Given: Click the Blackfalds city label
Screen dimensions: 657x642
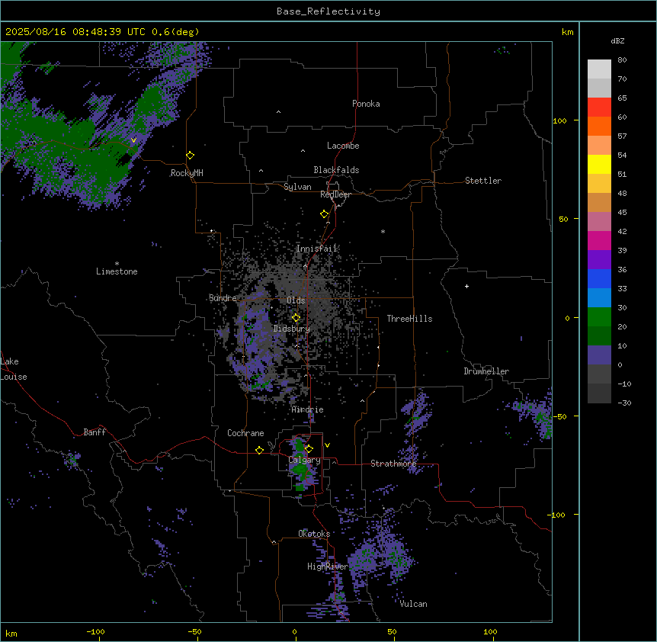Looking at the screenshot, I should pos(336,170).
